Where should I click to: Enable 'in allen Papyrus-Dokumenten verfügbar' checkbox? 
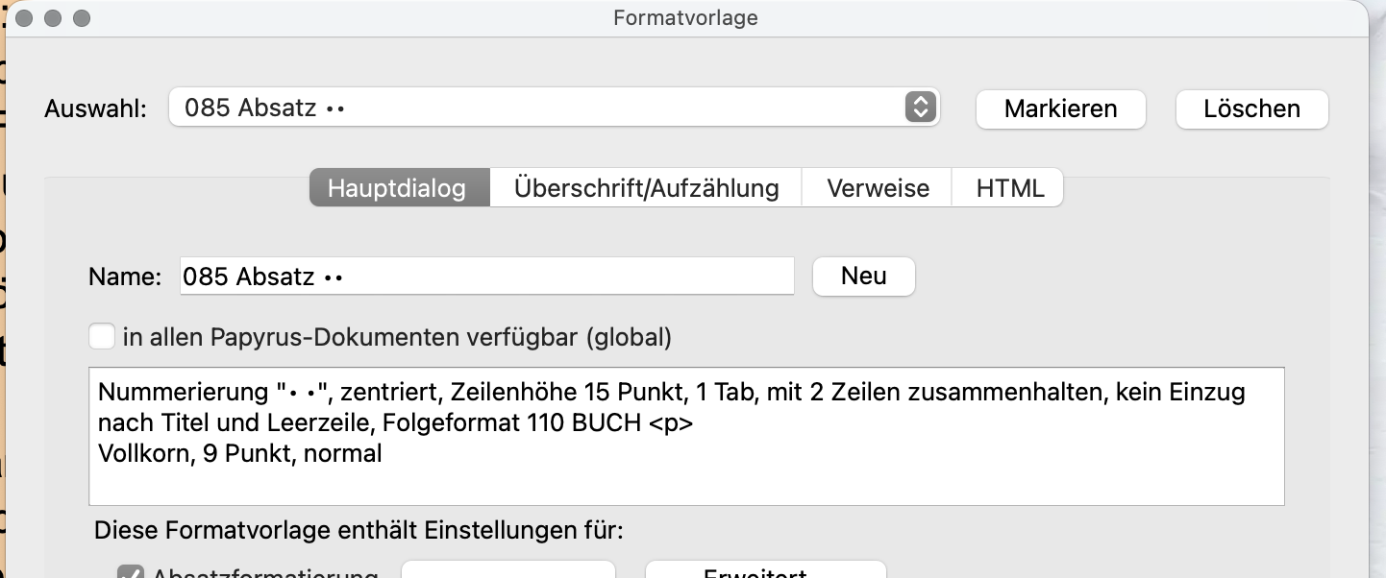point(101,337)
